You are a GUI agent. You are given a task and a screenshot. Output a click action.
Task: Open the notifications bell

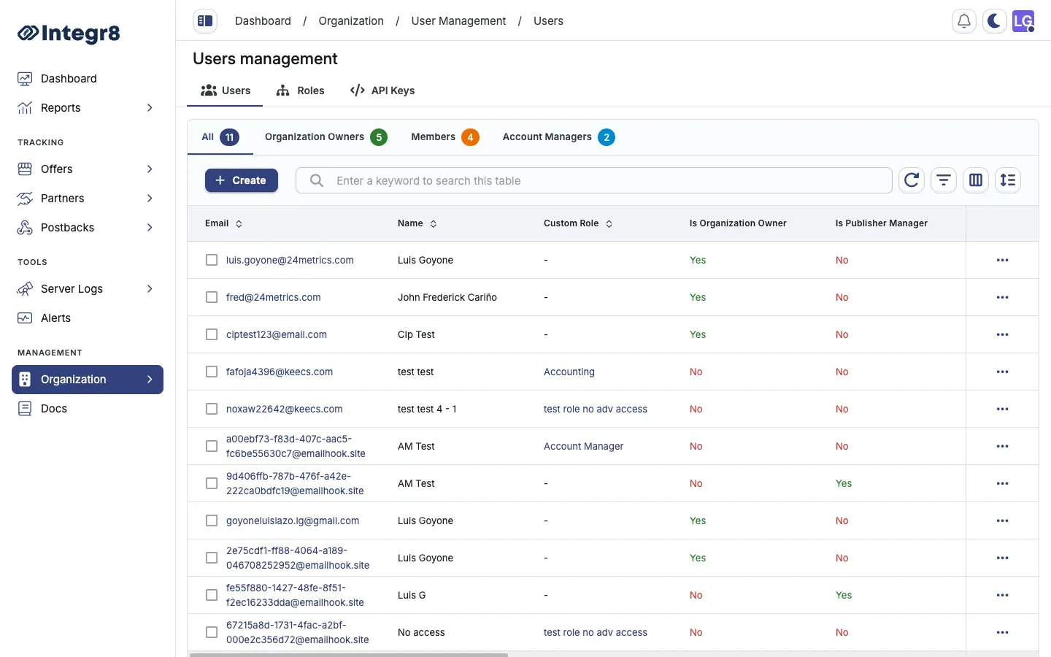pyautogui.click(x=964, y=21)
